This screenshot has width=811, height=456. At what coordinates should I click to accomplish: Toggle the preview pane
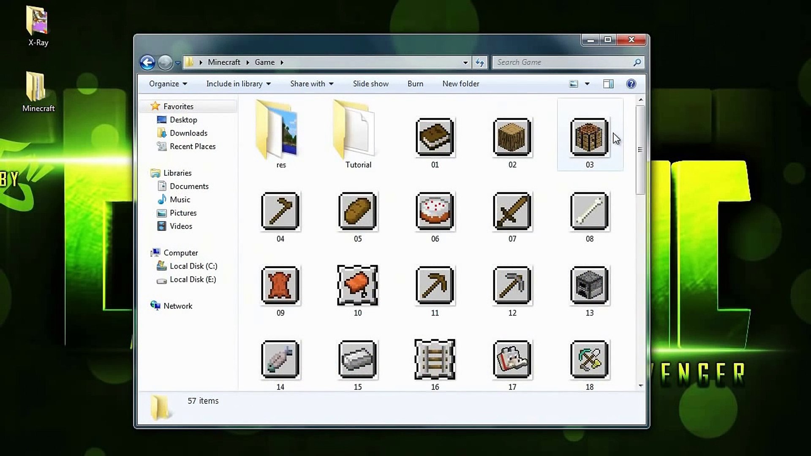click(608, 84)
